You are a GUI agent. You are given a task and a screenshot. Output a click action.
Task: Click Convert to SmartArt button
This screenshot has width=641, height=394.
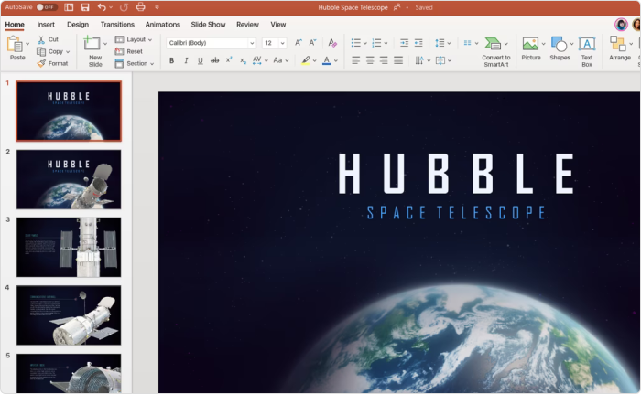click(x=496, y=51)
